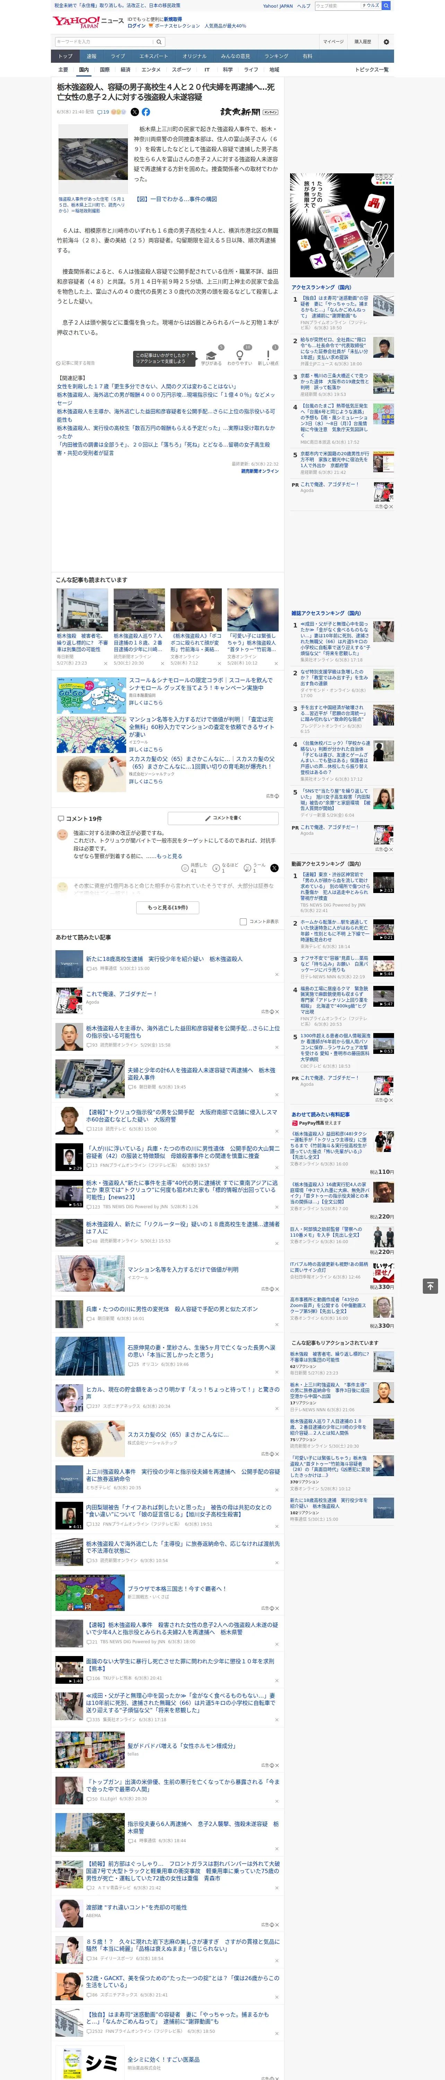Screen dimensions: 445x2080
Task: Click the Yahoo! JAPAN News logo
Action: pos(88,22)
